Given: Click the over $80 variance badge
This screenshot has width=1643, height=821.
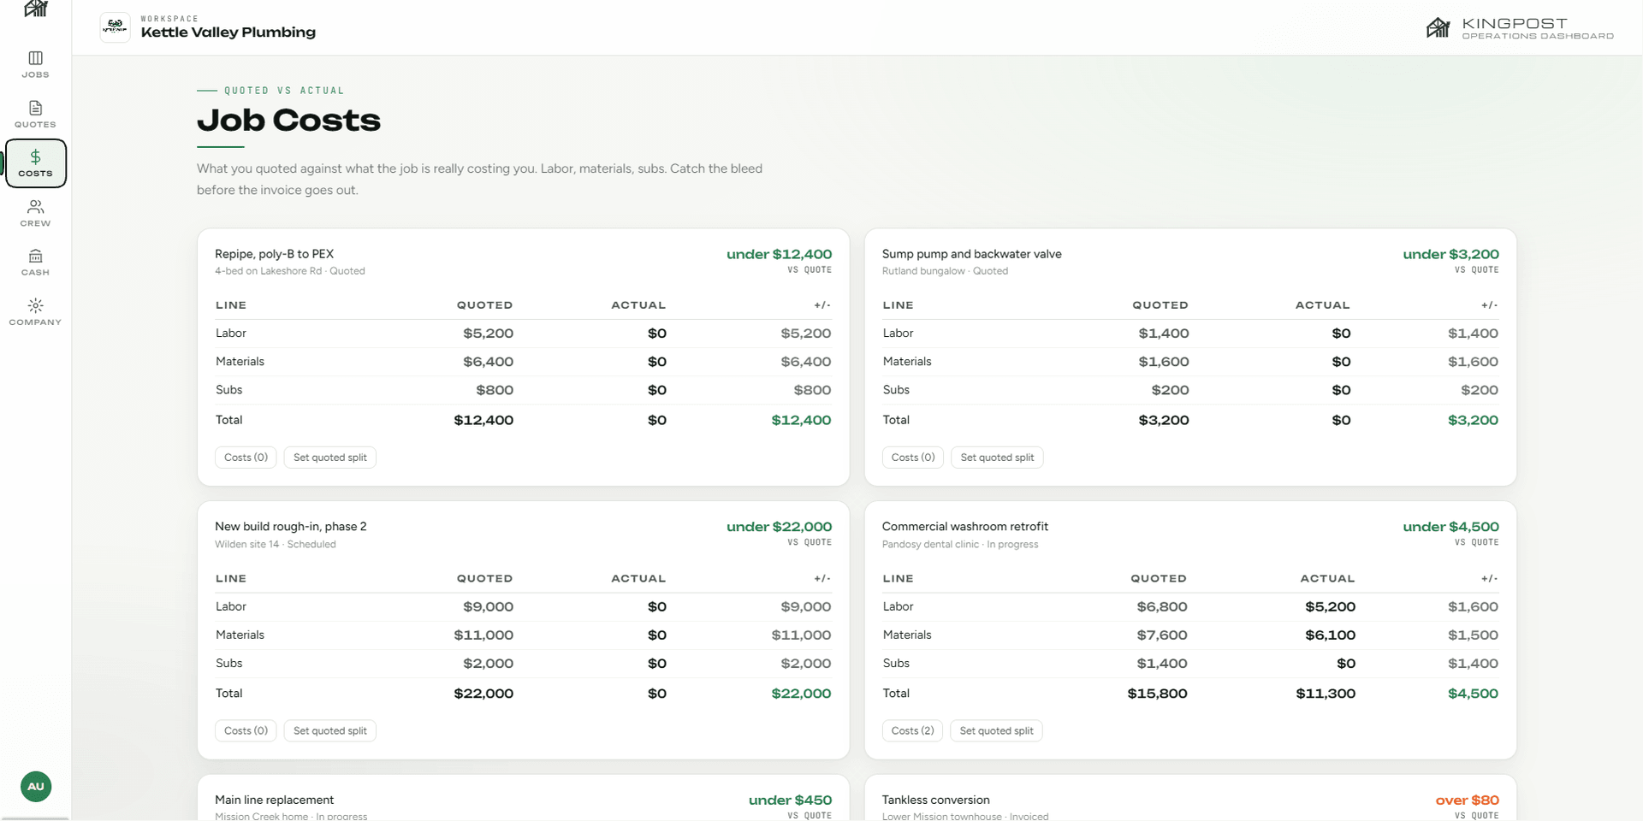Looking at the screenshot, I should 1468,800.
